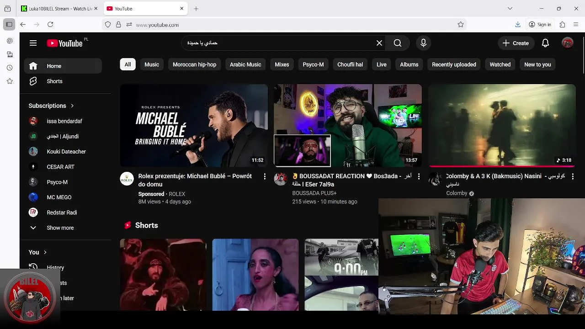Open the browser application menu

coord(576,25)
